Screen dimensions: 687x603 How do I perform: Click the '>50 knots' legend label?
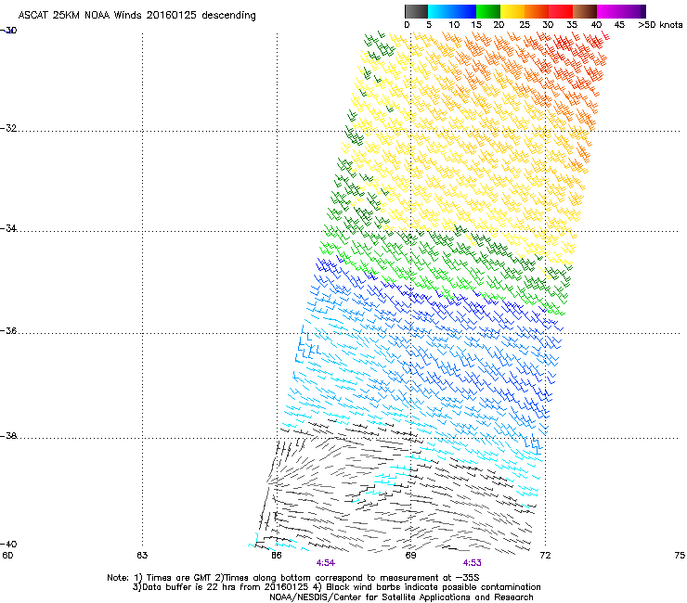660,25
